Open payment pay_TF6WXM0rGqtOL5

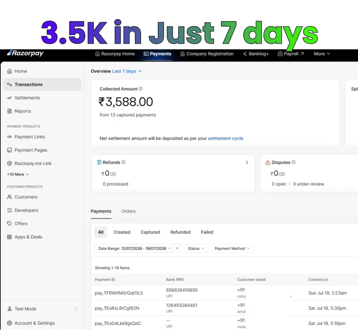119,293
